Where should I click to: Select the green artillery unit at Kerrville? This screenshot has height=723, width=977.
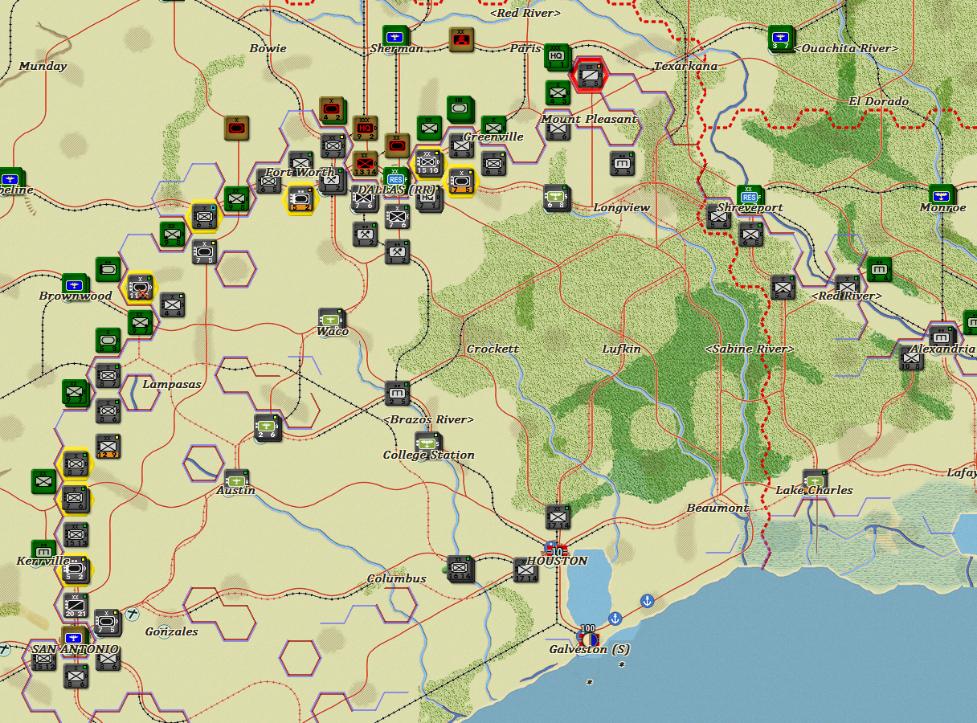tap(43, 552)
